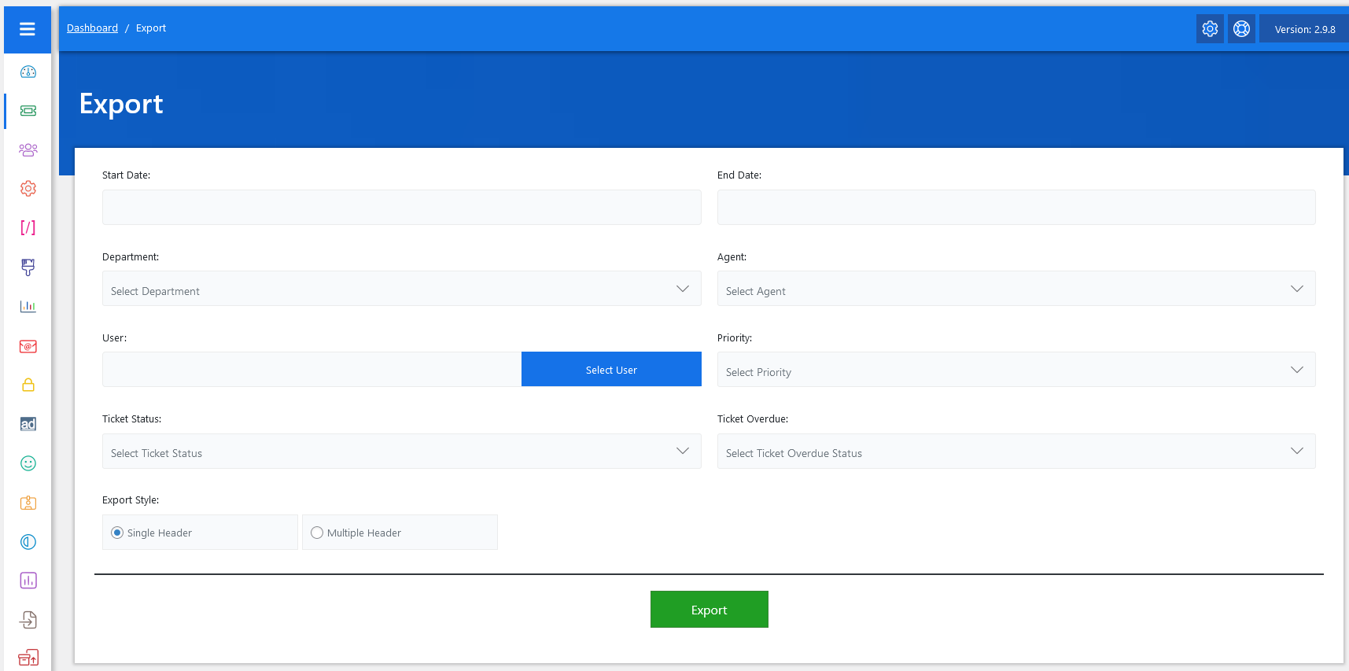Open the paintbrush appearance icon
The width and height of the screenshot is (1349, 671).
(28, 267)
